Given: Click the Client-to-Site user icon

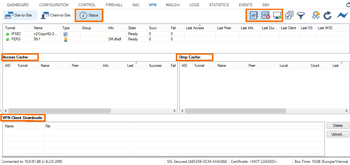Looking at the screenshot, I should pos(44,16).
